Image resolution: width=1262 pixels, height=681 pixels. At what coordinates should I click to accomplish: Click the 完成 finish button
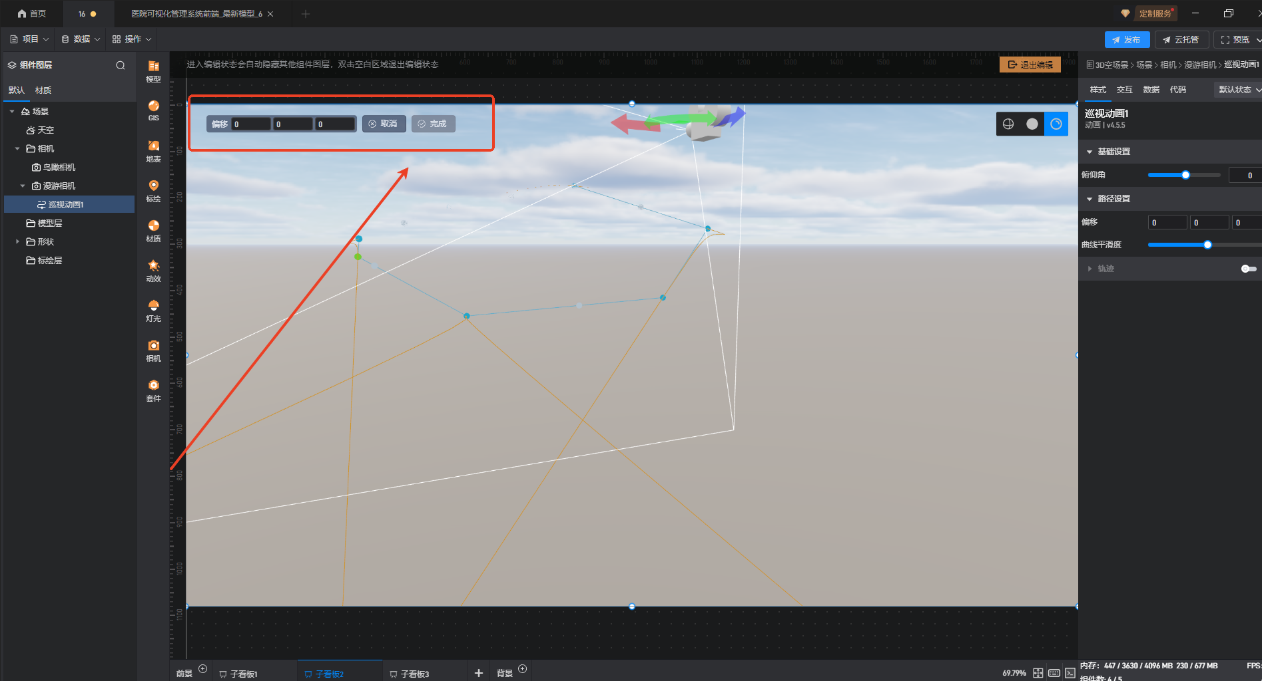433,124
